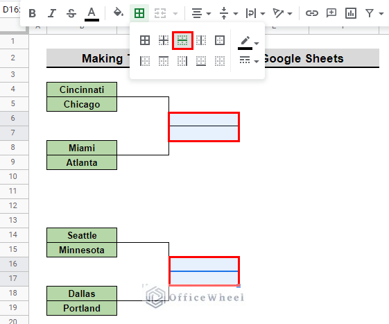The width and height of the screenshot is (389, 324).
Task: Insert a comment using the toolbar icon
Action: [331, 12]
